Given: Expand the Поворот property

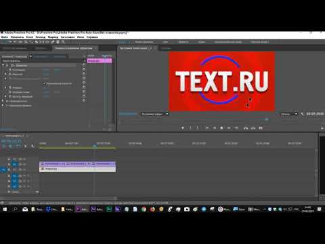Looking at the screenshot, I should [5, 87].
